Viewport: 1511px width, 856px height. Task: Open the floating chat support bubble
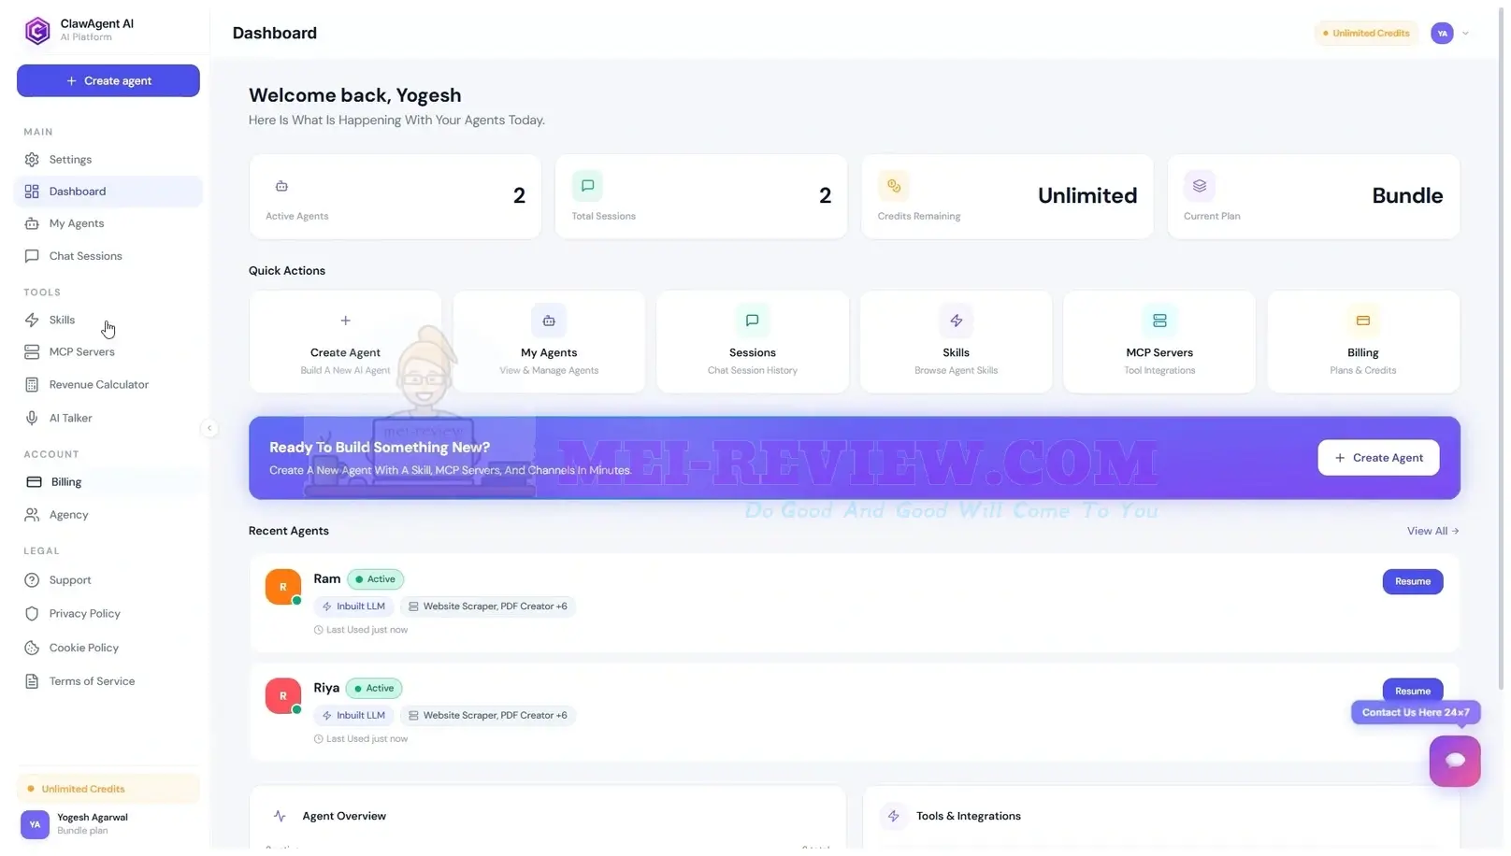(x=1454, y=761)
